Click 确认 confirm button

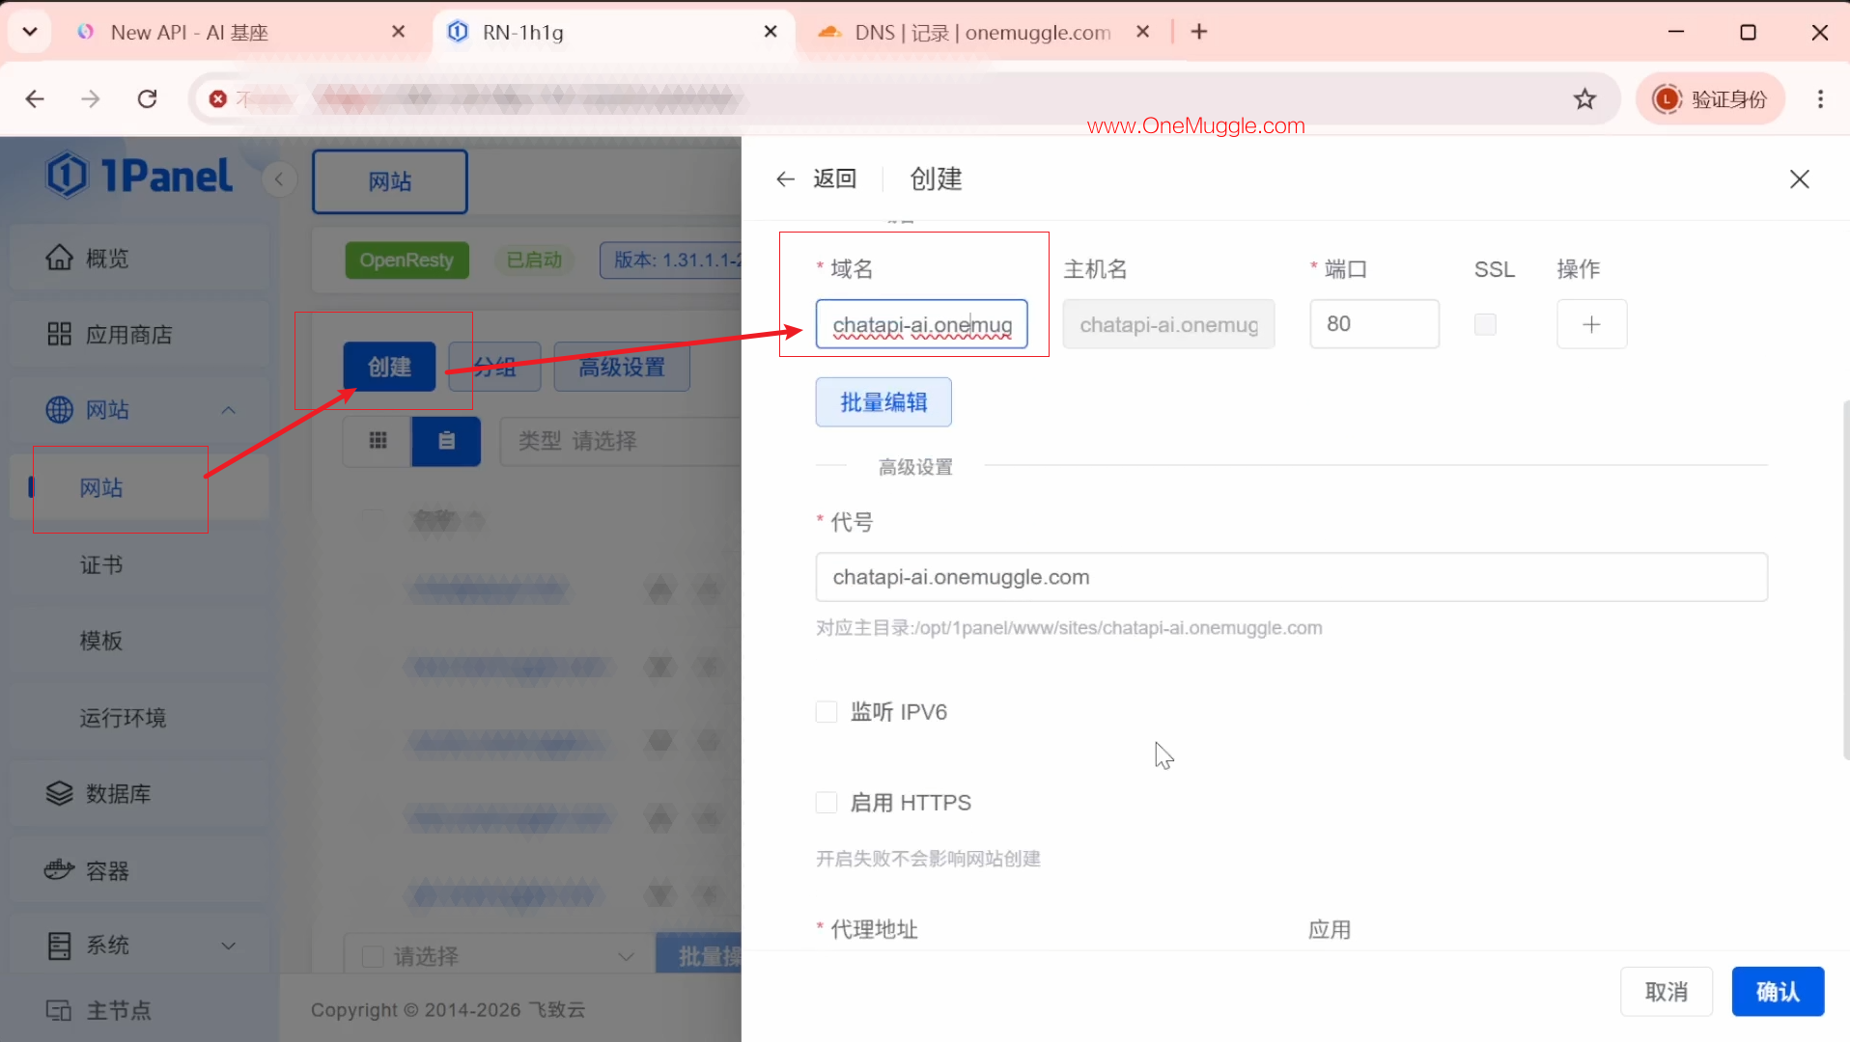pyautogui.click(x=1778, y=992)
